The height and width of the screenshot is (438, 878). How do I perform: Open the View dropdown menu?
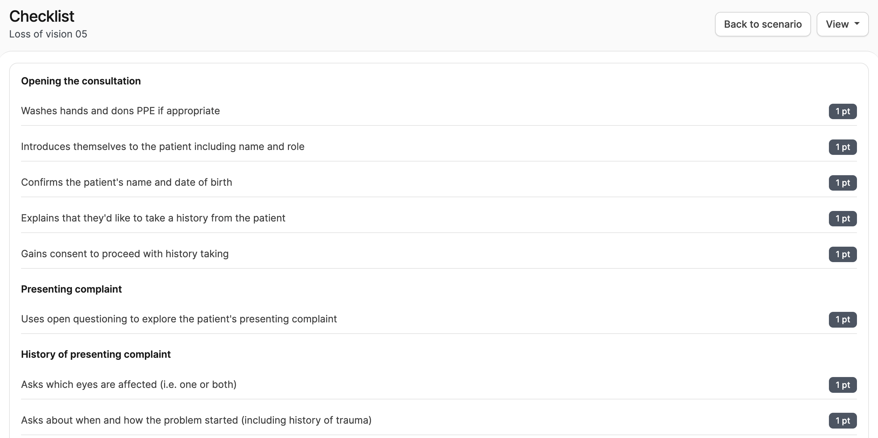tap(842, 24)
